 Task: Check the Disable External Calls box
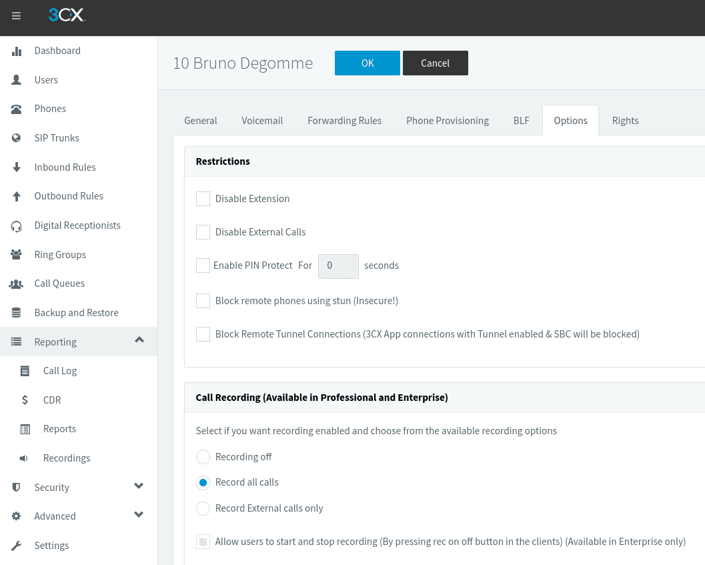pyautogui.click(x=203, y=232)
